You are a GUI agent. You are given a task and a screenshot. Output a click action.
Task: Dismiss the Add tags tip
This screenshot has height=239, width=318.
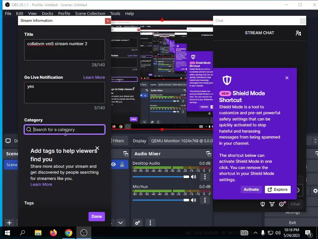coord(97,148)
